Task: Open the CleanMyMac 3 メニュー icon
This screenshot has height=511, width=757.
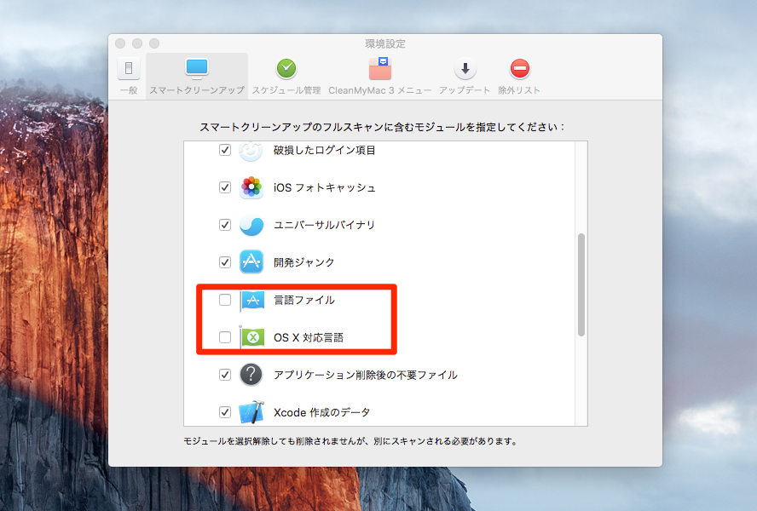Action: pyautogui.click(x=380, y=68)
